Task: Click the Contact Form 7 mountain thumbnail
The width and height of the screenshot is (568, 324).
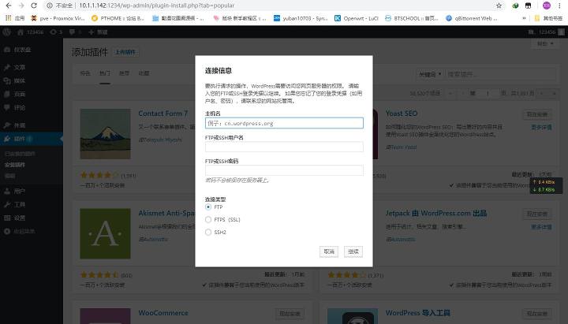Action: pyautogui.click(x=105, y=133)
